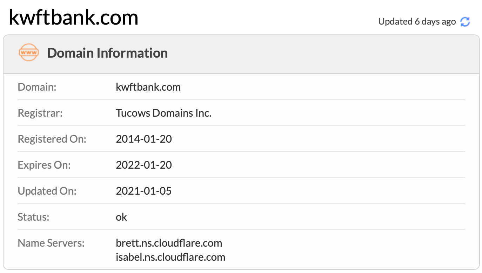The height and width of the screenshot is (273, 482).
Task: Click the 'Domain:' field label
Action: click(x=37, y=87)
